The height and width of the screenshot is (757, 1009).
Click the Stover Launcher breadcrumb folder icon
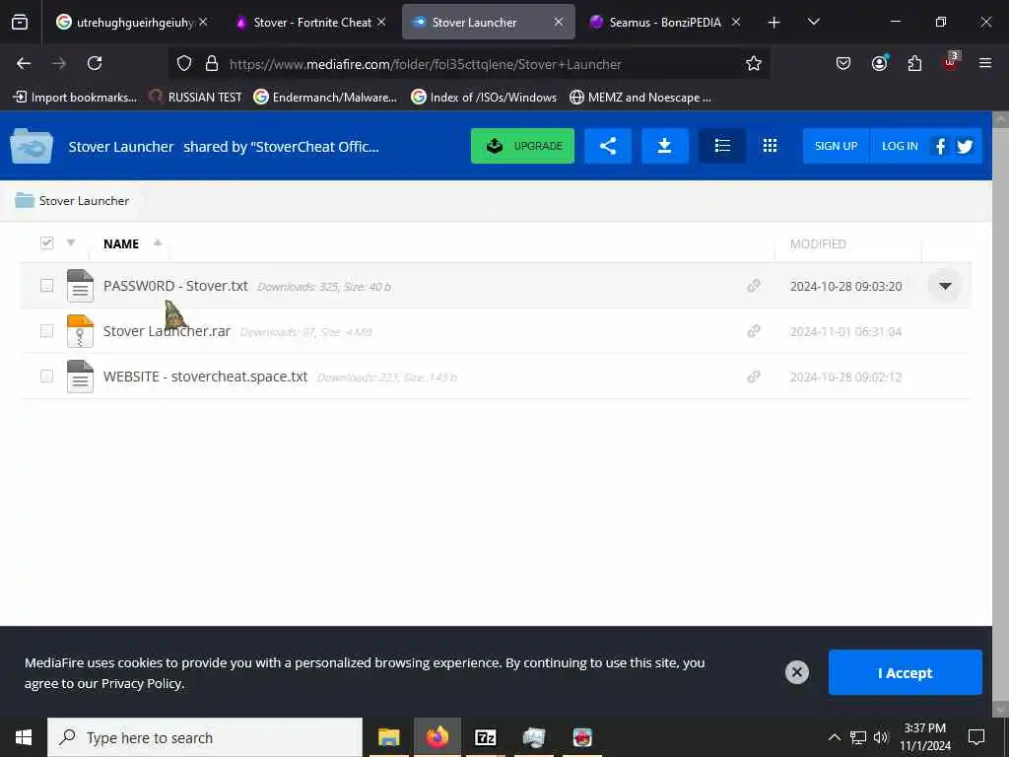point(25,200)
